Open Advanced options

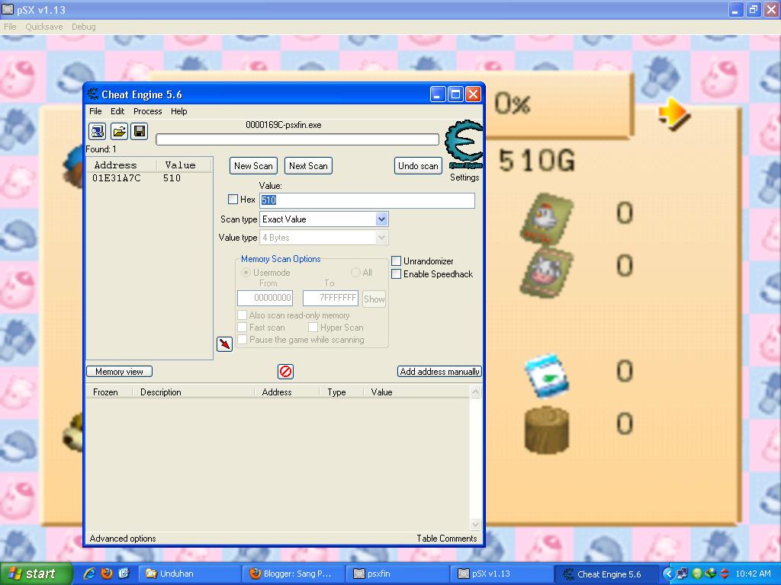(123, 539)
